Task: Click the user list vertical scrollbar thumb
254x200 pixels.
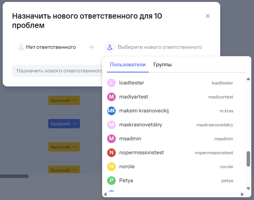Action: pyautogui.click(x=248, y=159)
